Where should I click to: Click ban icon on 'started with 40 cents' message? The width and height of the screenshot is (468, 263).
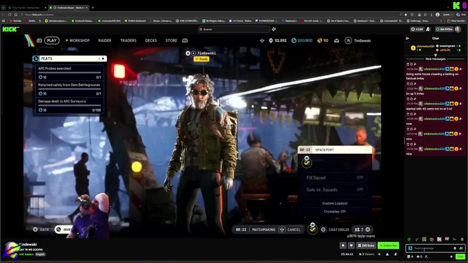coord(415,99)
